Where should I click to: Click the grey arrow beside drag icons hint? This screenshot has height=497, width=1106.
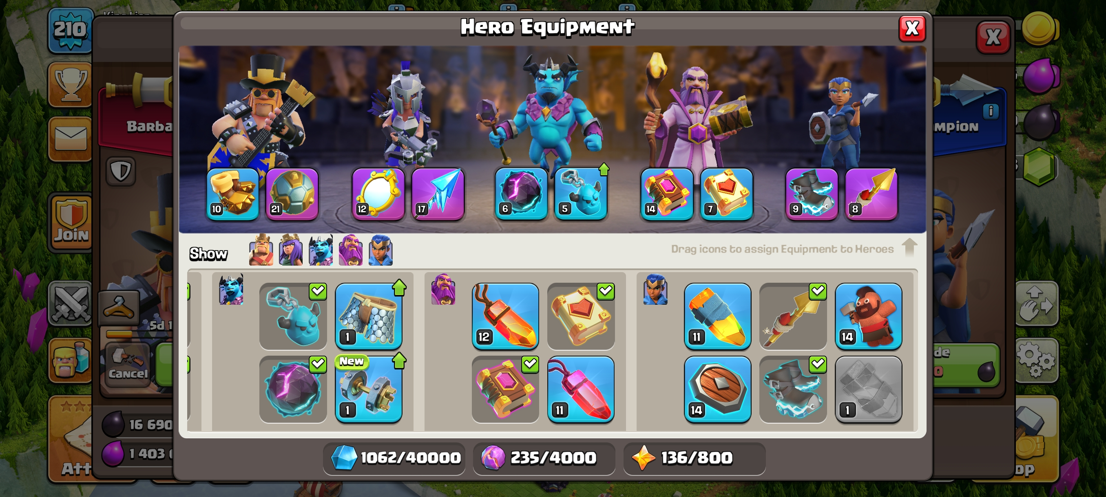pyautogui.click(x=909, y=247)
